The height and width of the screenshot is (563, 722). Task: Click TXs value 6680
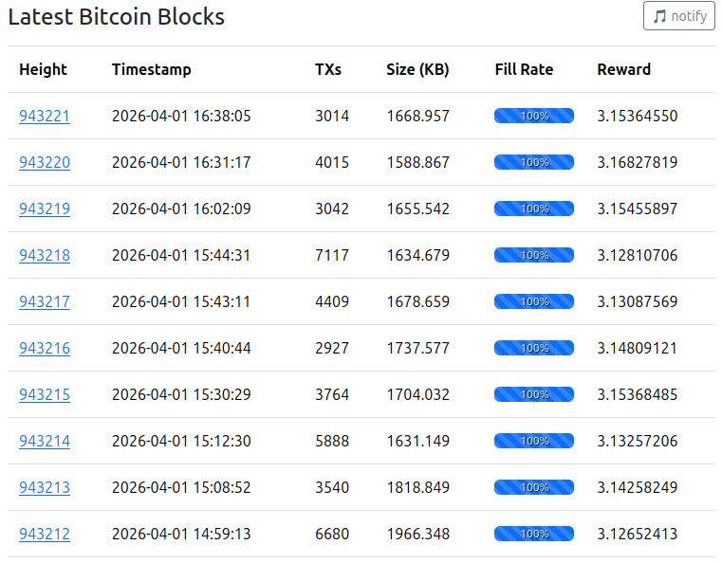pos(332,534)
